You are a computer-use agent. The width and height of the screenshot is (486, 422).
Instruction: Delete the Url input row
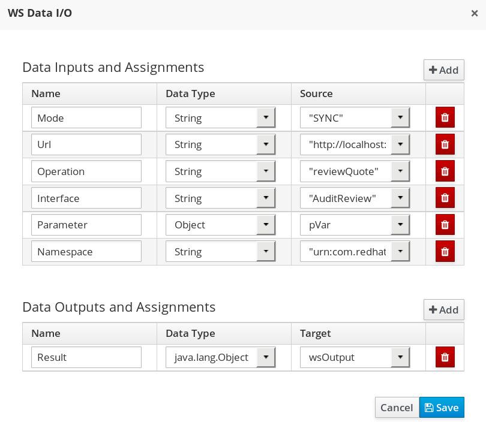pyautogui.click(x=445, y=144)
